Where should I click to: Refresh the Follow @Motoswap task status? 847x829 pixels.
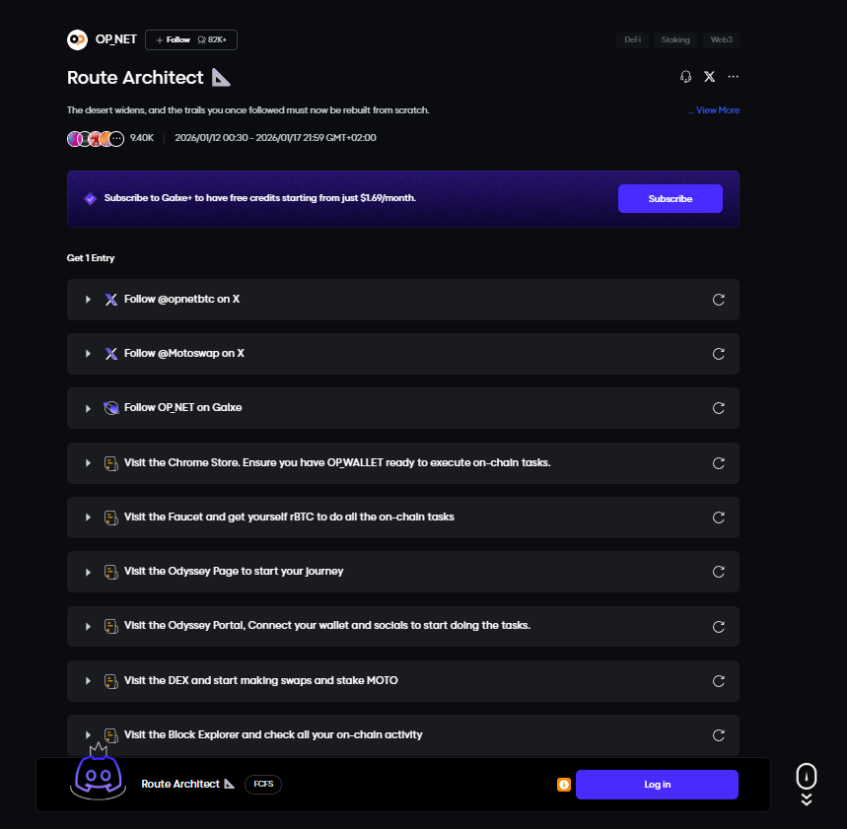719,354
